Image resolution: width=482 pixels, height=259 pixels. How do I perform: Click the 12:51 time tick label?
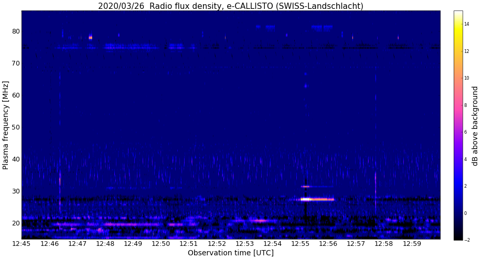(189, 244)
